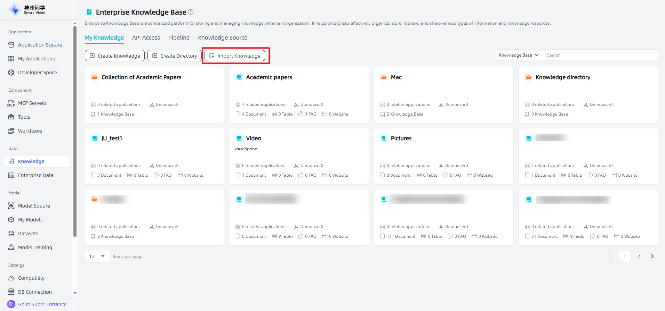Click the Datasets database icon
This screenshot has width=665, height=311.
coord(11,234)
